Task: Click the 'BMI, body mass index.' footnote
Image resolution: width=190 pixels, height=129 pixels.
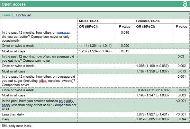Action: click(17, 126)
